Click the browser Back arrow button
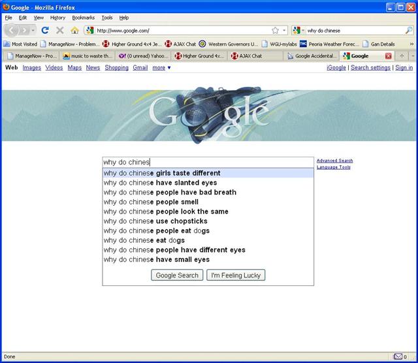This screenshot has height=363, width=418. click(x=12, y=30)
